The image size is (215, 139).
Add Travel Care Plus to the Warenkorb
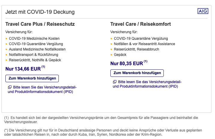point(32,78)
